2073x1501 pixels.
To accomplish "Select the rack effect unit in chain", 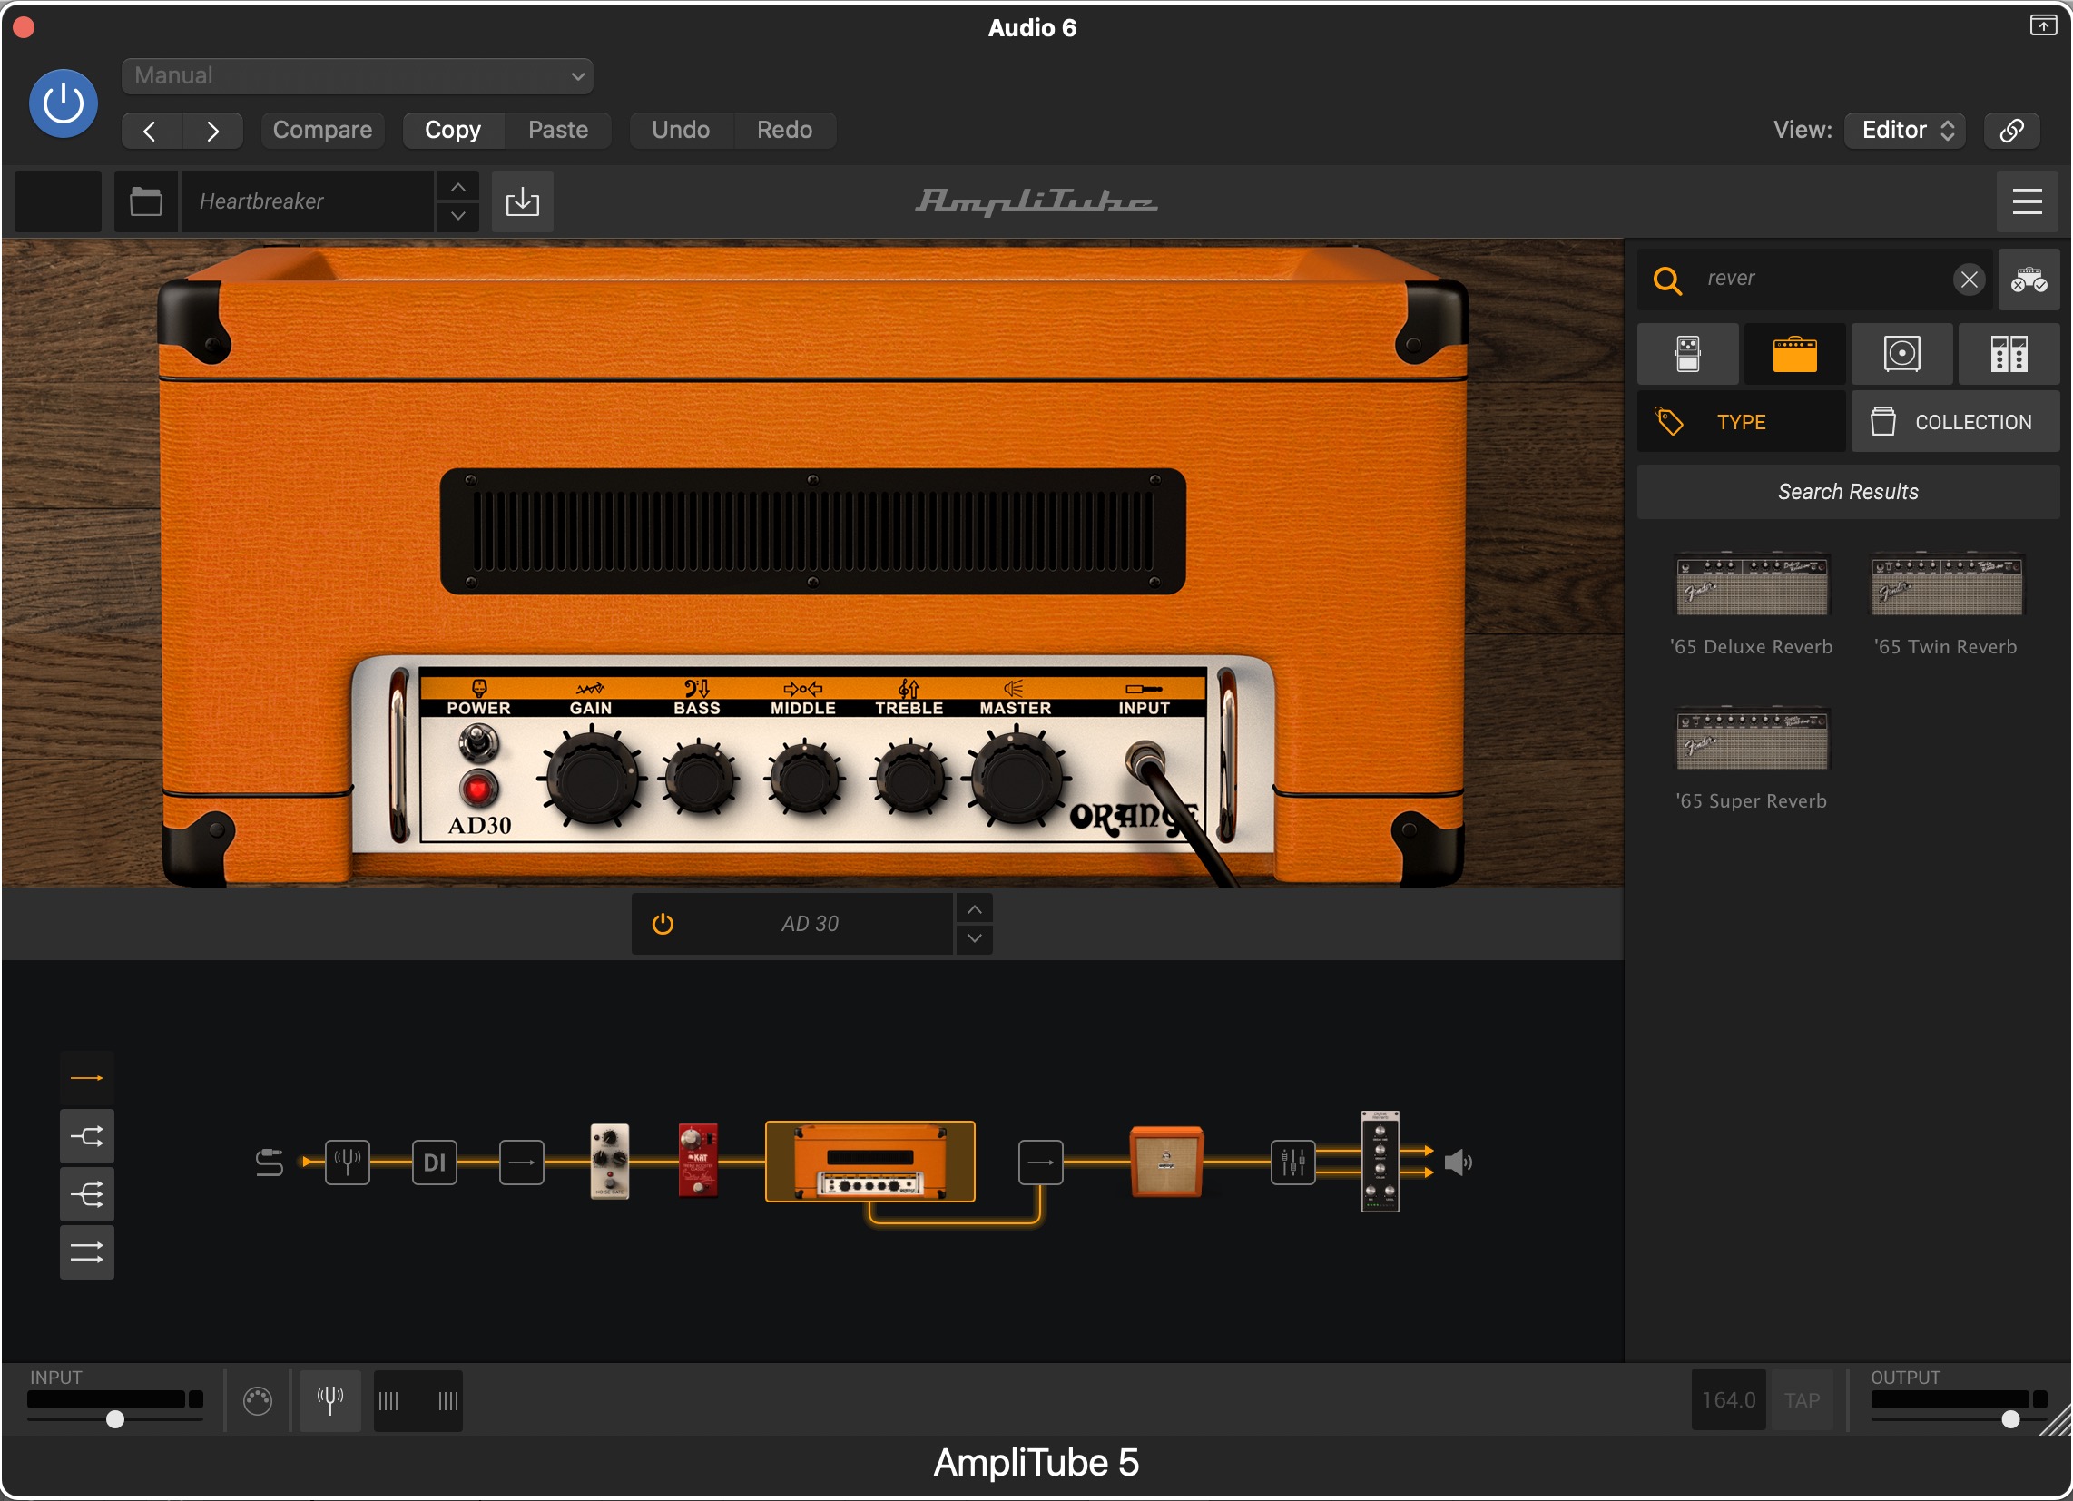I will pyautogui.click(x=1380, y=1162).
